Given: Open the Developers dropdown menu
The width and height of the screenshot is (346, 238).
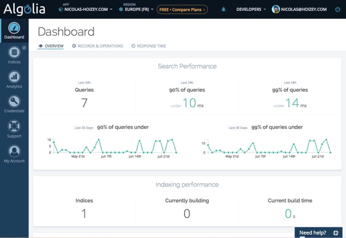Looking at the screenshot, I should click(x=251, y=9).
